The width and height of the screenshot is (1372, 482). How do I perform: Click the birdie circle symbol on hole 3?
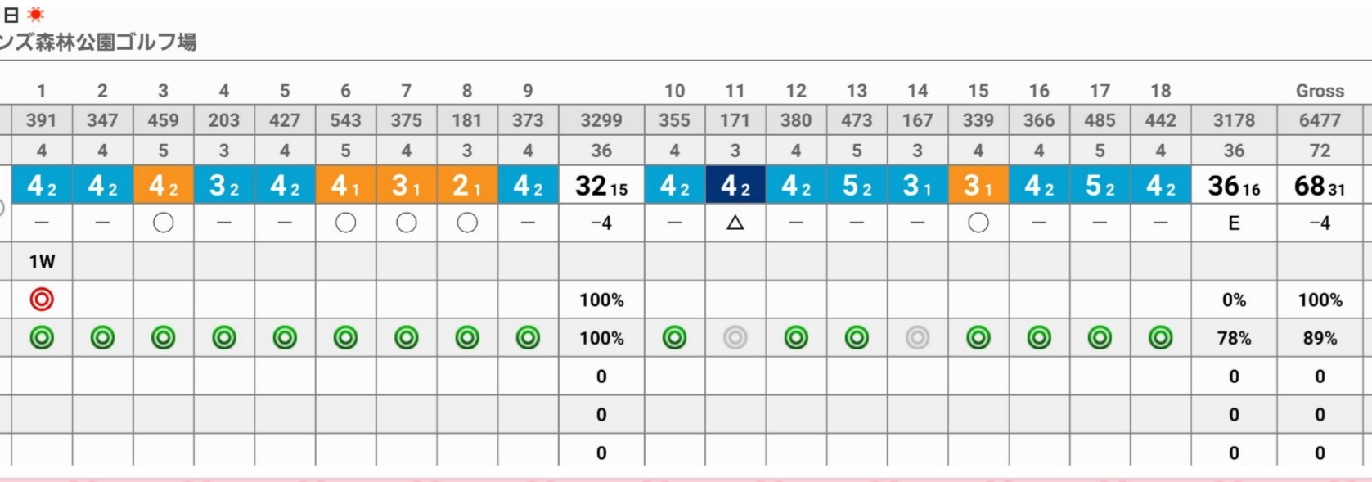point(163,223)
